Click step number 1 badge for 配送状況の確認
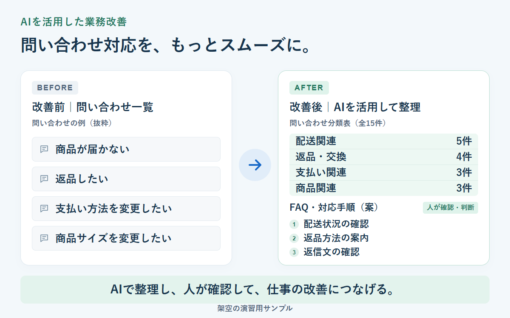Screen dimensions: 510x318 294,224
